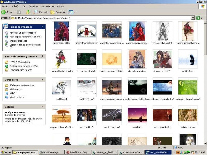Click the Publicar esta carpeta en Web globe
This screenshot has height=155, width=207.
click(x=7, y=66)
